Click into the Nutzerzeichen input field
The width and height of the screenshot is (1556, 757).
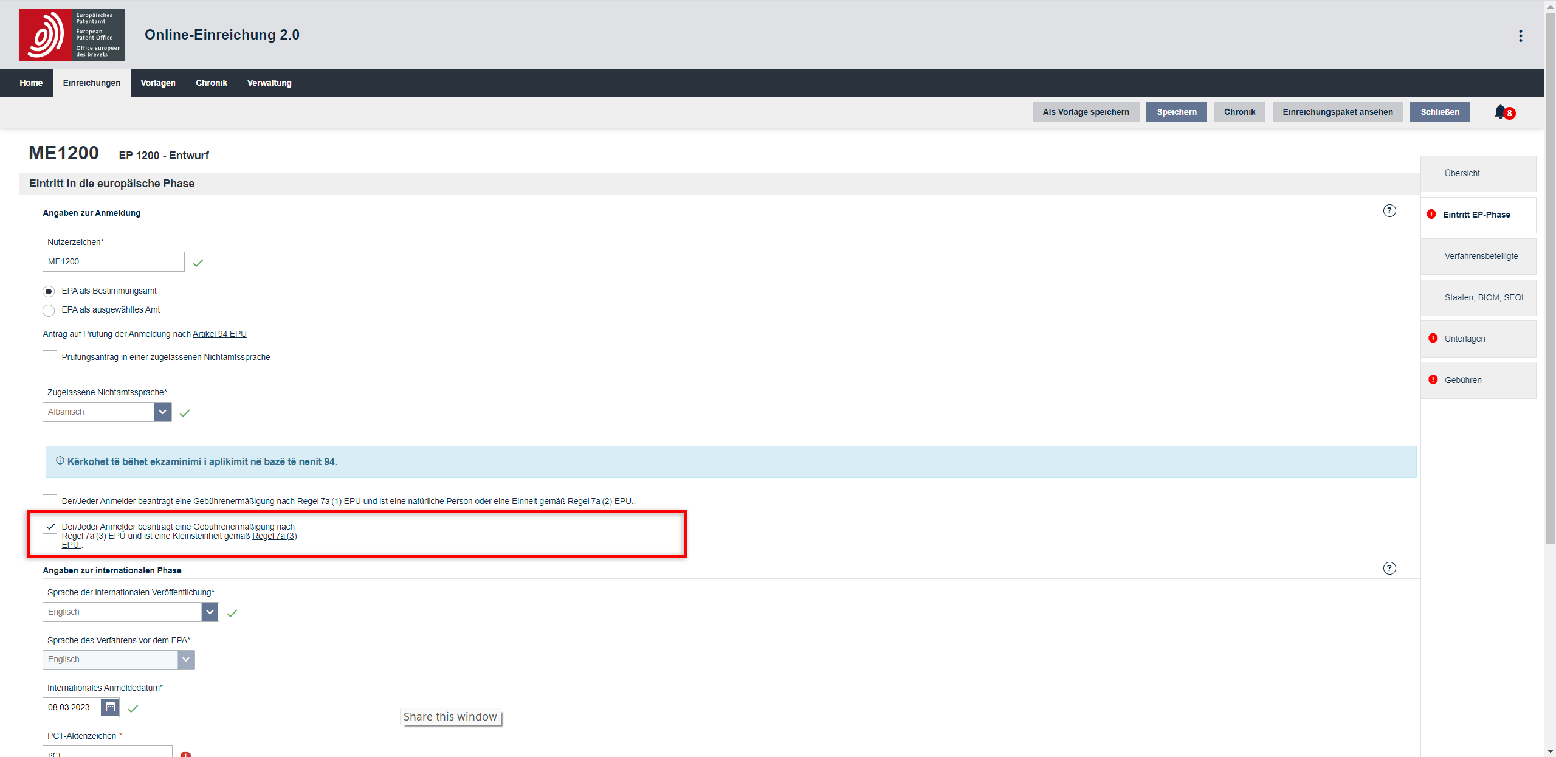(113, 262)
